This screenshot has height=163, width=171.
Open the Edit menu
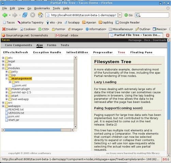pos(12,8)
